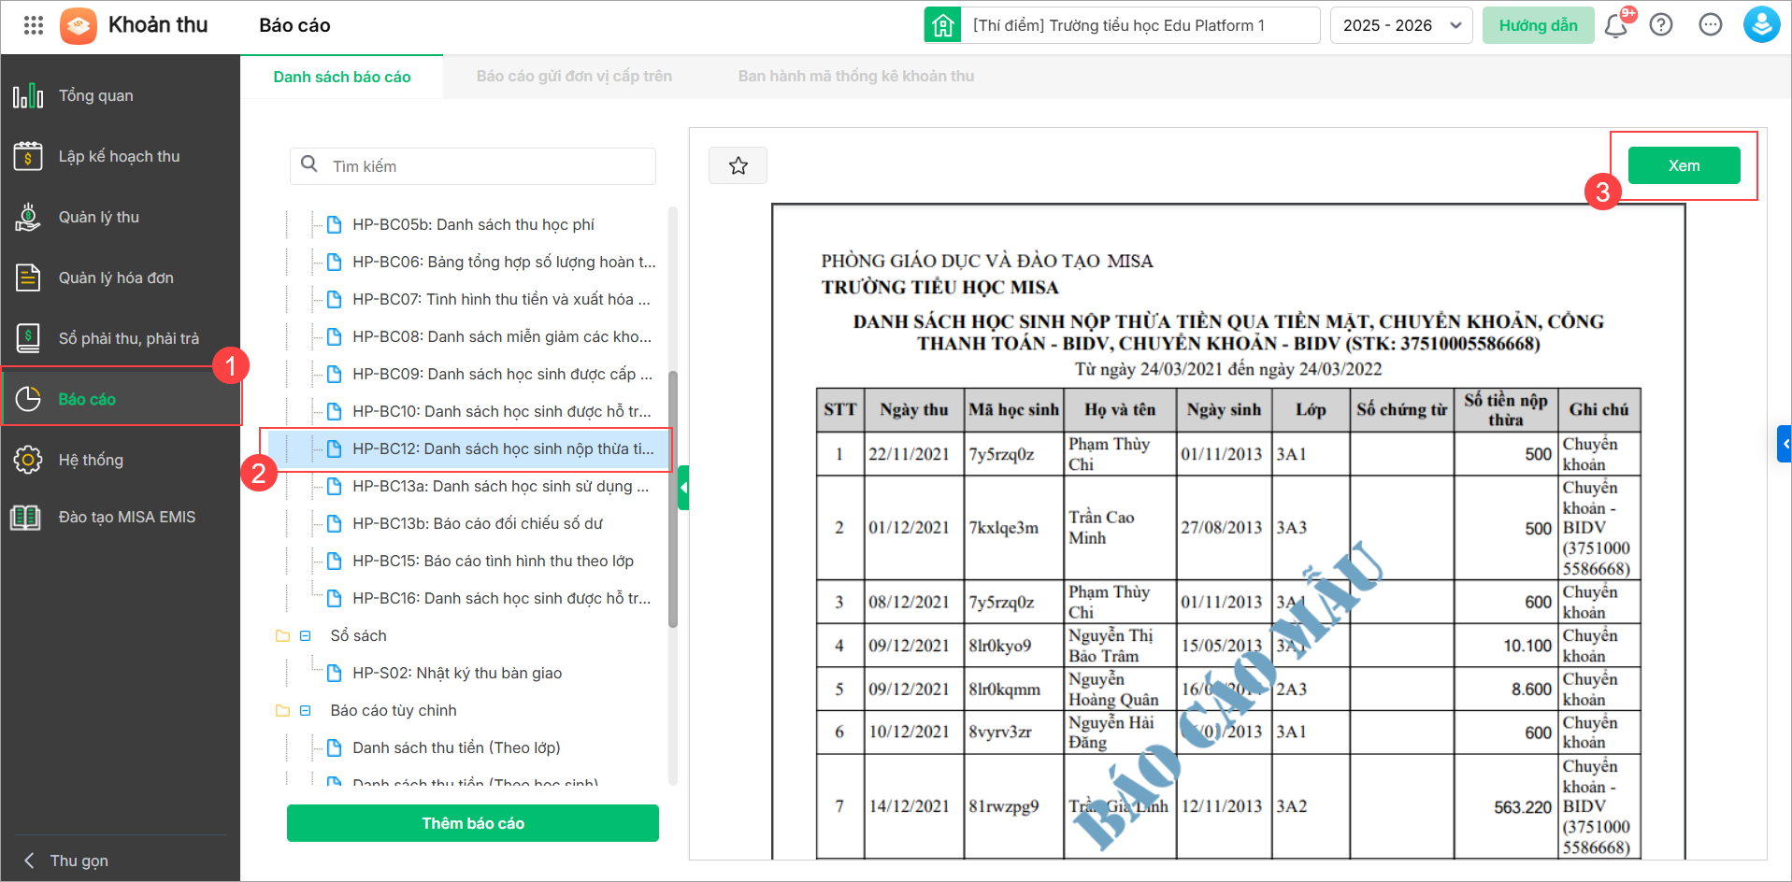Open the user avatar menu
This screenshot has height=882, width=1792.
point(1761,25)
